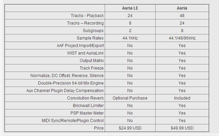The image size is (219, 136).
Task: Click the Auria LE column header
Action: (130, 8)
